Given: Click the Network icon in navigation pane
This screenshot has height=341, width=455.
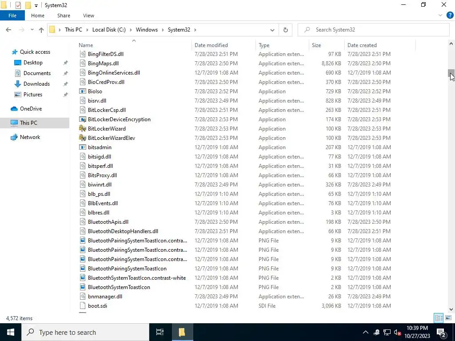Looking at the screenshot, I should pyautogui.click(x=14, y=137).
